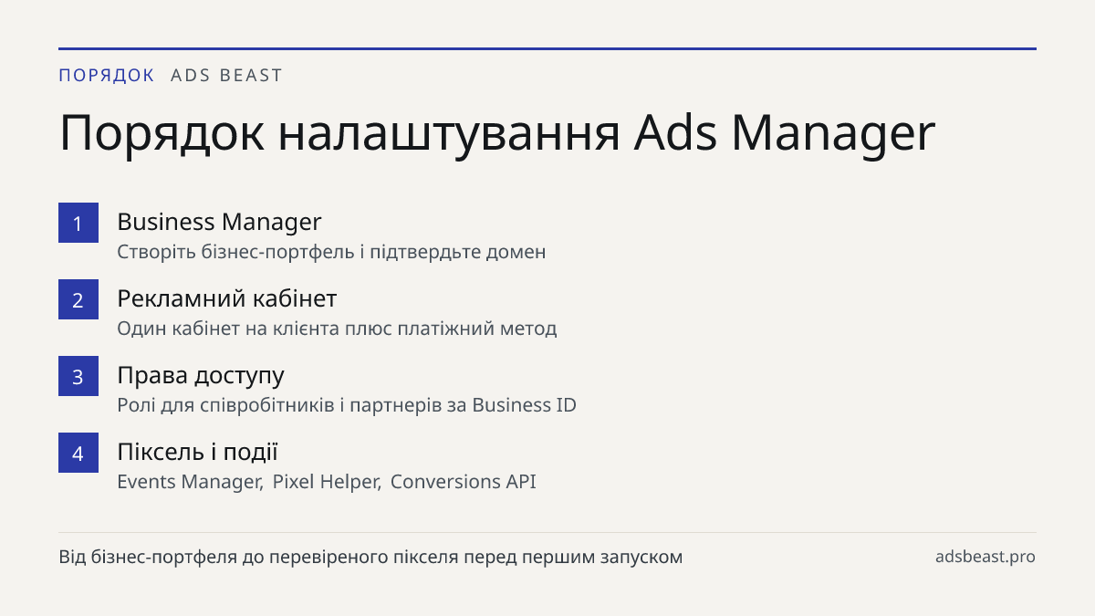Click 'Створіть бізнес-портфель і підтвердьте домен' text
Image resolution: width=1095 pixels, height=616 pixels.
(331, 252)
